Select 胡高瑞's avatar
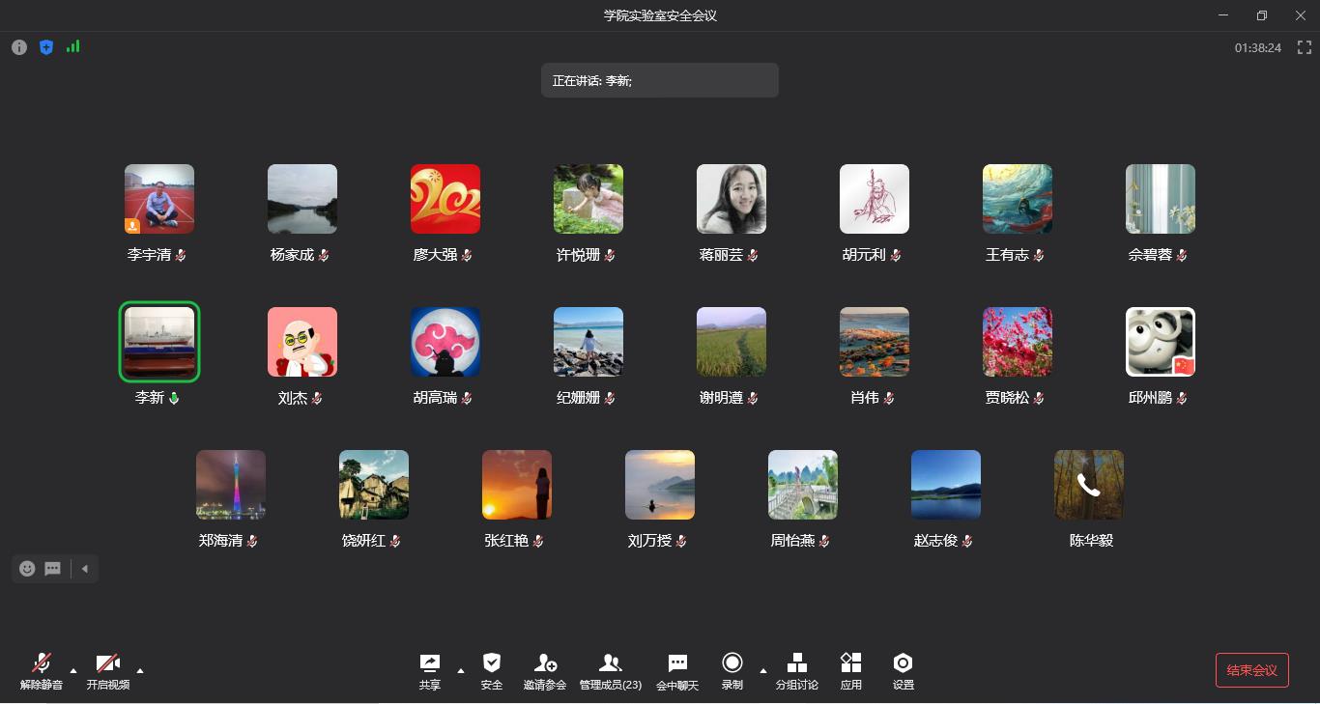This screenshot has width=1320, height=704. [445, 342]
